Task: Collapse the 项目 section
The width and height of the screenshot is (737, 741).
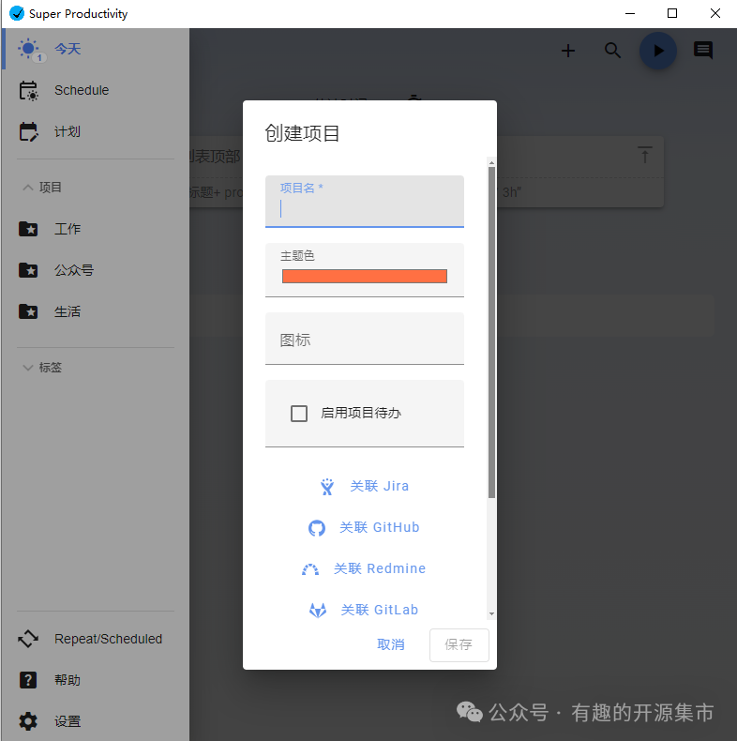Action: coord(42,188)
